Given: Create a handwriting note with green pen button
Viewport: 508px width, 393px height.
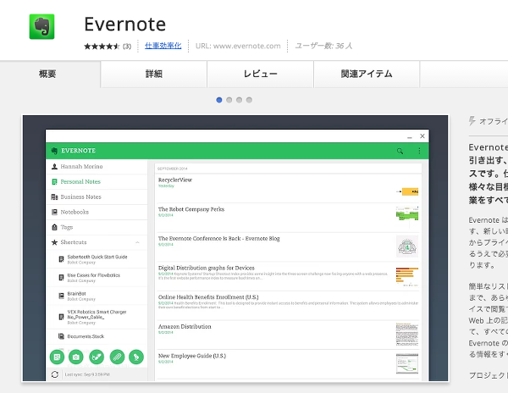Looking at the screenshot, I should pos(97,357).
